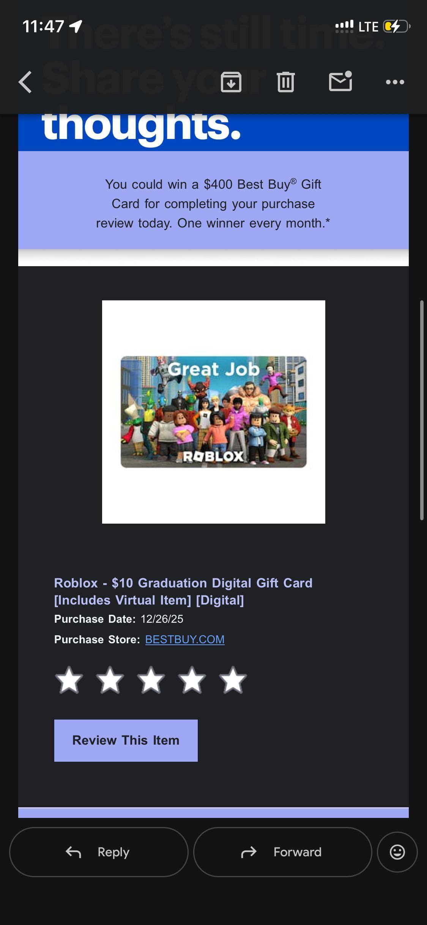Open the BESTBUY.COM link
Image resolution: width=427 pixels, height=925 pixels.
[x=185, y=639]
